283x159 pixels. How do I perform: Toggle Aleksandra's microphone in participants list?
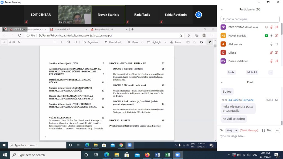(x=271, y=44)
